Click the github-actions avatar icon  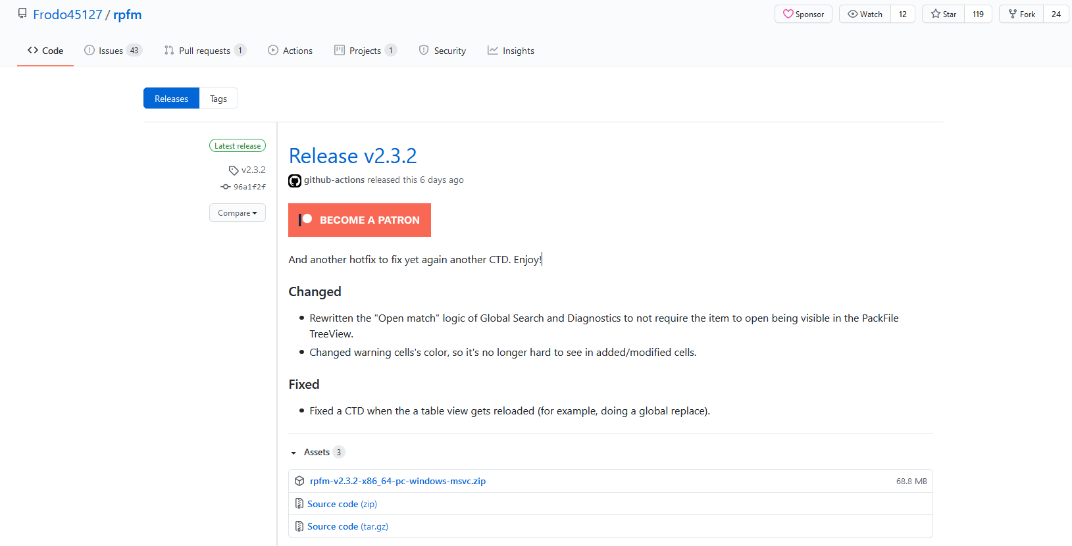295,181
